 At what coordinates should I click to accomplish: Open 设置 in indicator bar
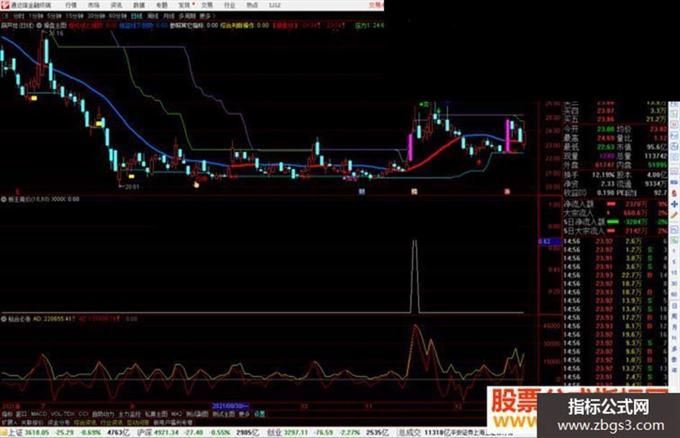click(x=259, y=414)
